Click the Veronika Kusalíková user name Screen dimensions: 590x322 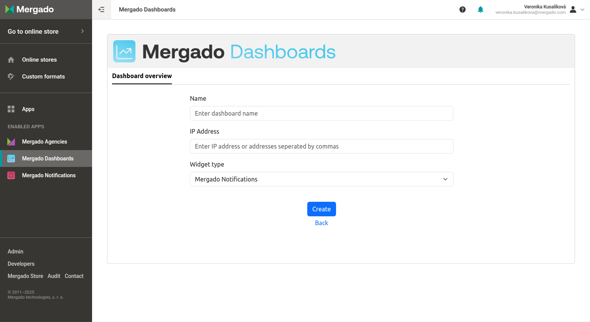click(545, 7)
